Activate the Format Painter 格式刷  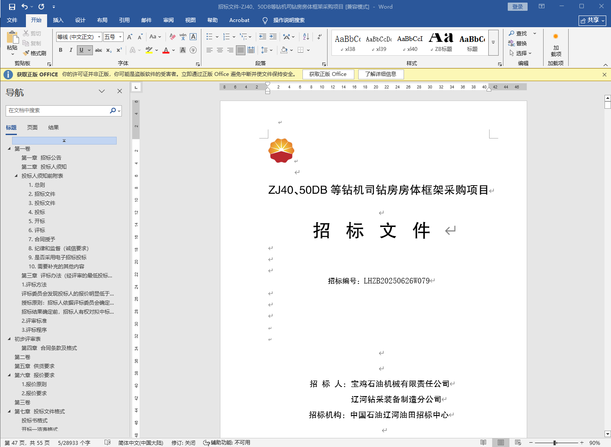click(x=35, y=53)
